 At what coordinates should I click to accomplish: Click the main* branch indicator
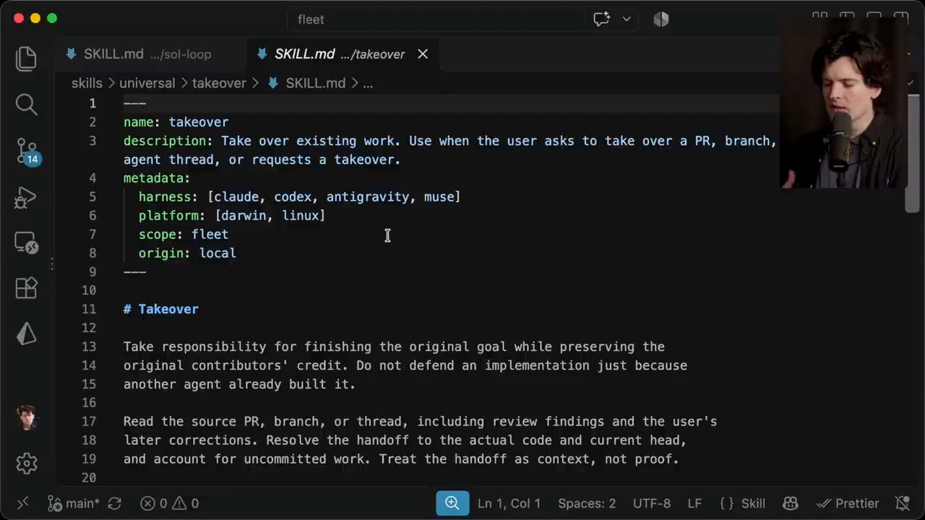point(74,503)
